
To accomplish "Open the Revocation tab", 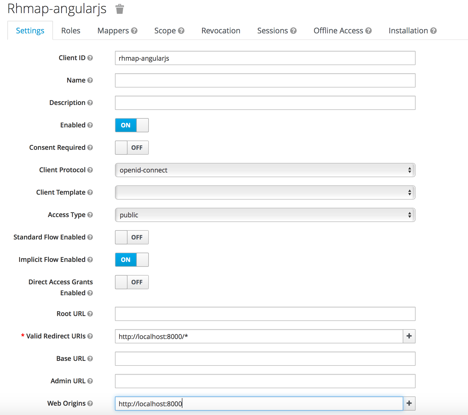I will pos(221,31).
